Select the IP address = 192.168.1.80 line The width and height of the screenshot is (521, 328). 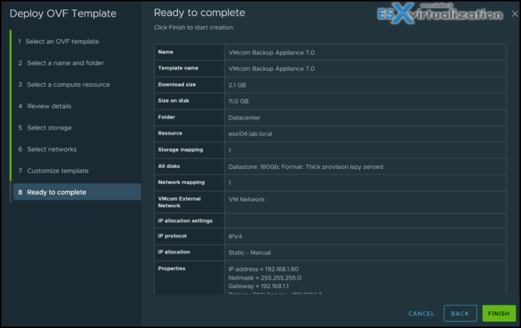pyautogui.click(x=263, y=269)
